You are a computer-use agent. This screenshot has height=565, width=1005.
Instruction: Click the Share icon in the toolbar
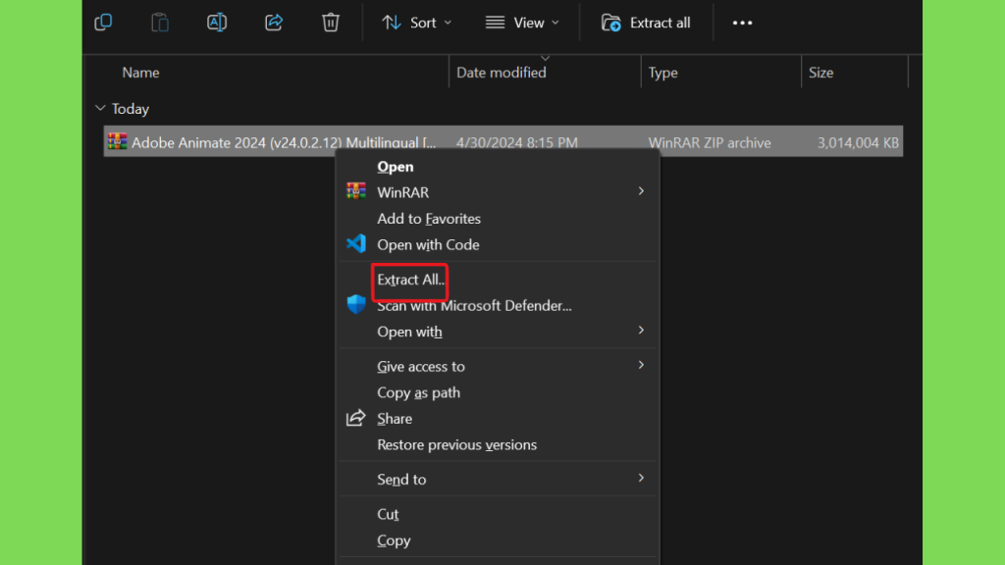coord(274,23)
